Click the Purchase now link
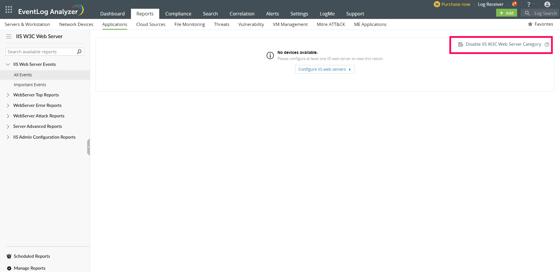Screen dimensions: 560x272 (456, 4)
